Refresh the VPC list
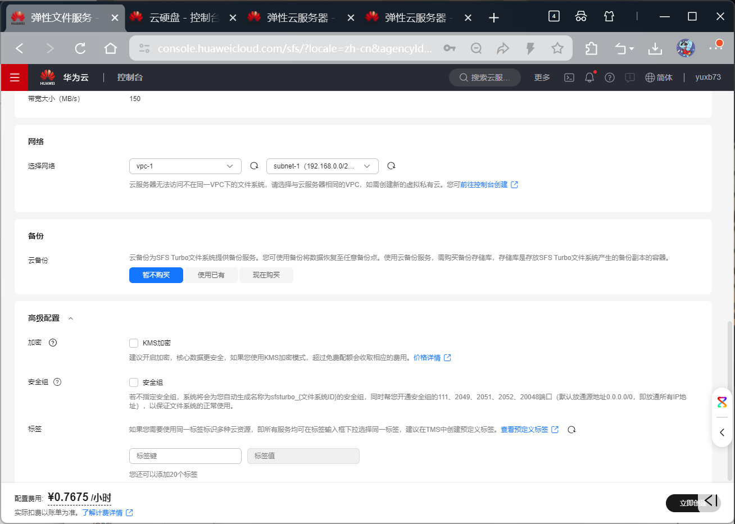 (254, 166)
